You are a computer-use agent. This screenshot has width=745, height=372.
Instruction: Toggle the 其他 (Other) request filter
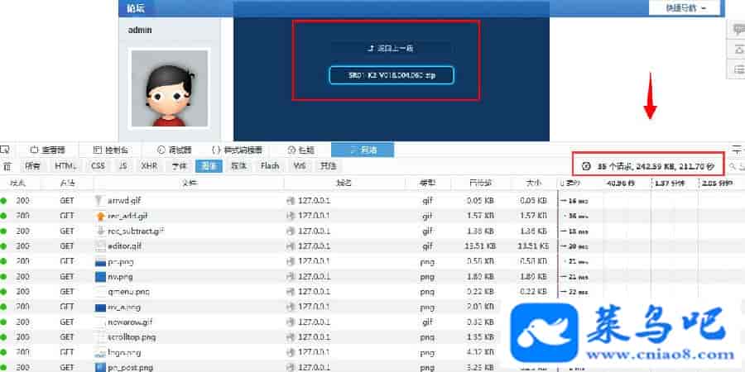click(328, 166)
